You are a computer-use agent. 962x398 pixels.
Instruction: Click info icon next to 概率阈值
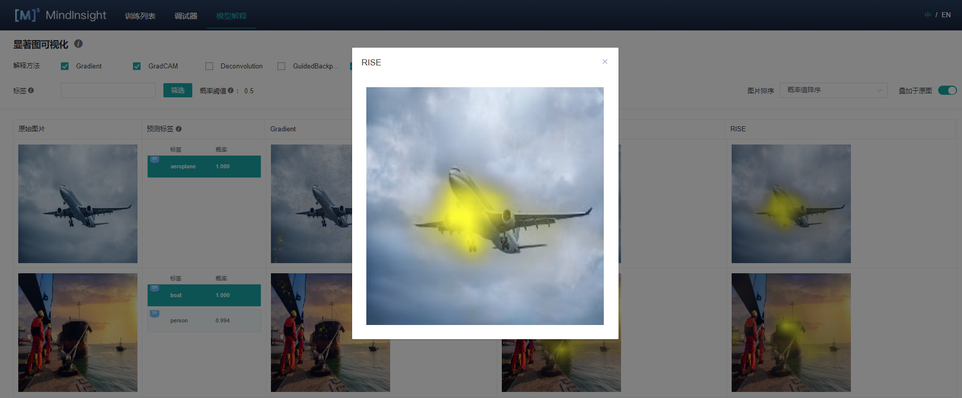(231, 90)
